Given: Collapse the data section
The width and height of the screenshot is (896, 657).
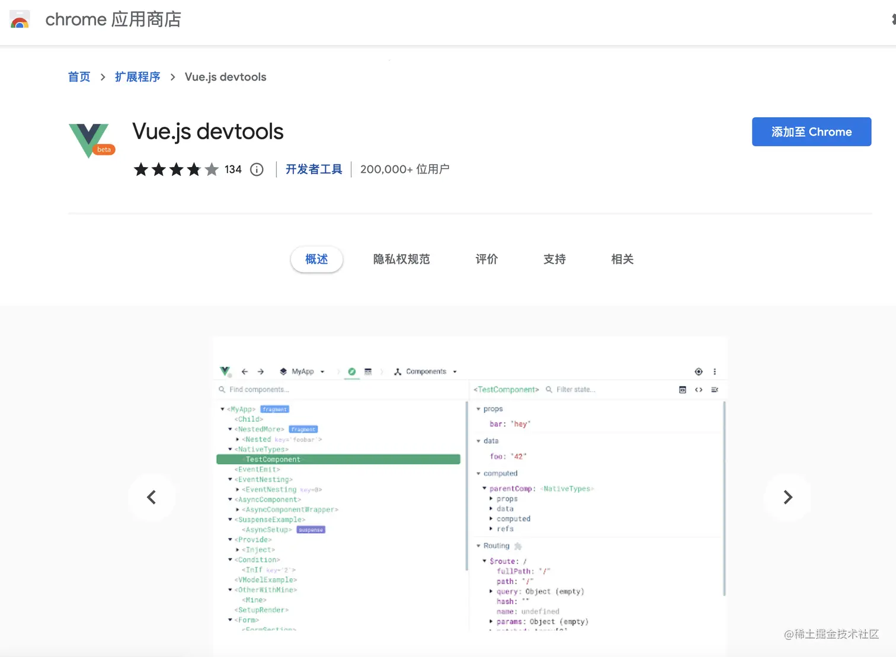Looking at the screenshot, I should (x=478, y=441).
